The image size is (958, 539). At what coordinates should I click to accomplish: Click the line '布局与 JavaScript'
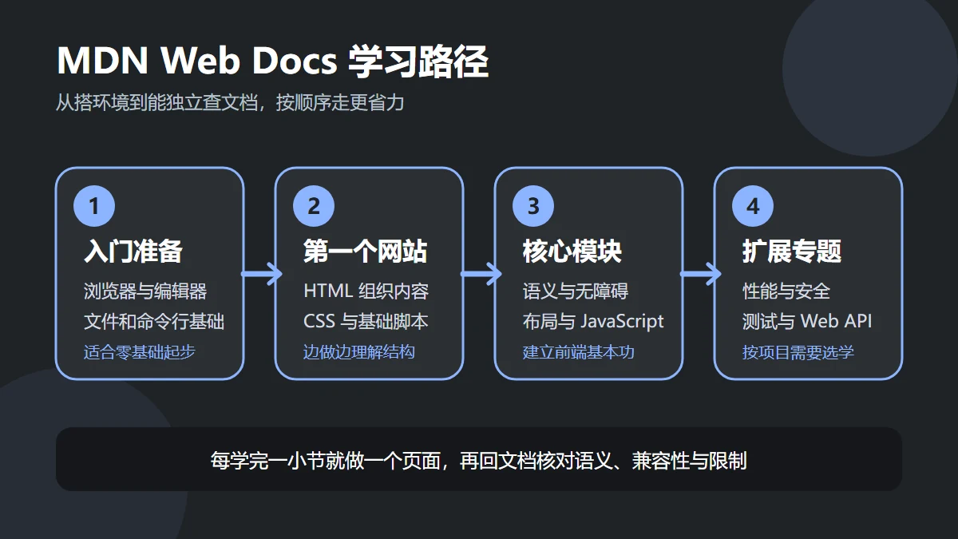click(x=593, y=321)
